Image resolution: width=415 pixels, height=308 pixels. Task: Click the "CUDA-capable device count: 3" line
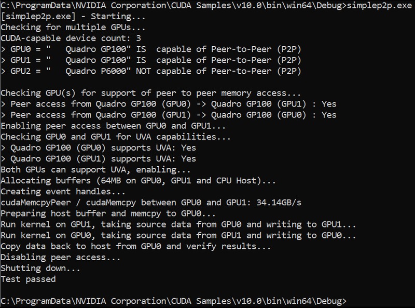point(71,38)
